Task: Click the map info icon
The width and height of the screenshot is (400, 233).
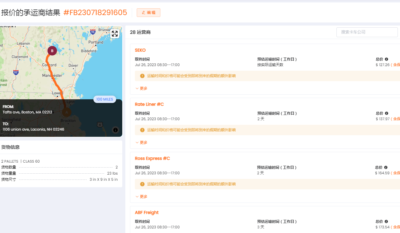Action: [x=116, y=130]
